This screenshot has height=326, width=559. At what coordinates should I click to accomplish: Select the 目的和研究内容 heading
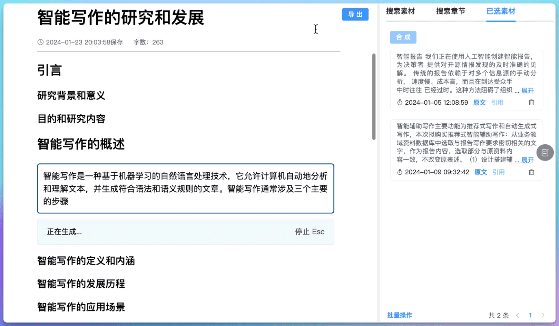pyautogui.click(x=71, y=119)
